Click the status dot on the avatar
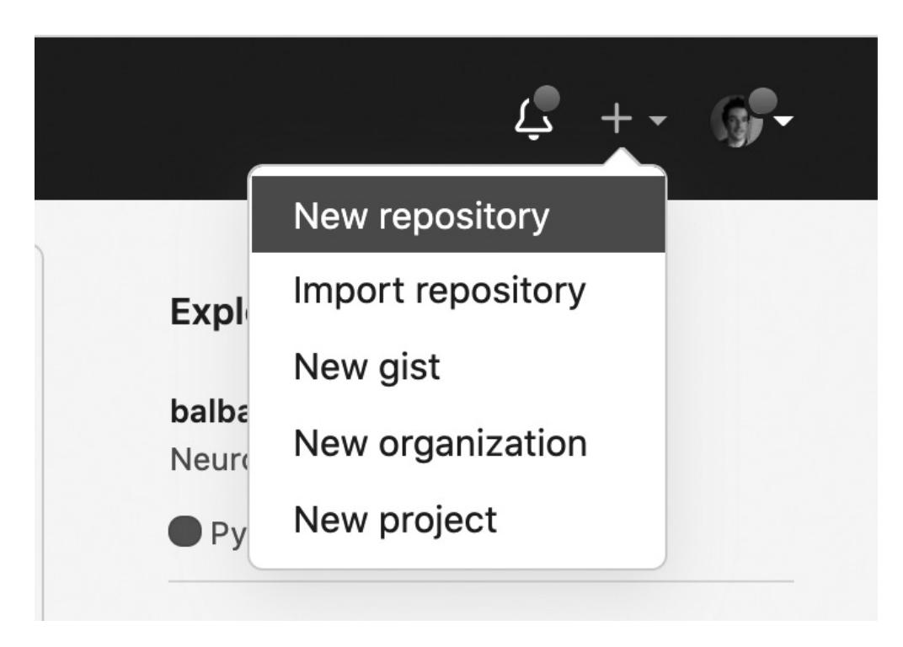The width and height of the screenshot is (903, 647). click(762, 101)
